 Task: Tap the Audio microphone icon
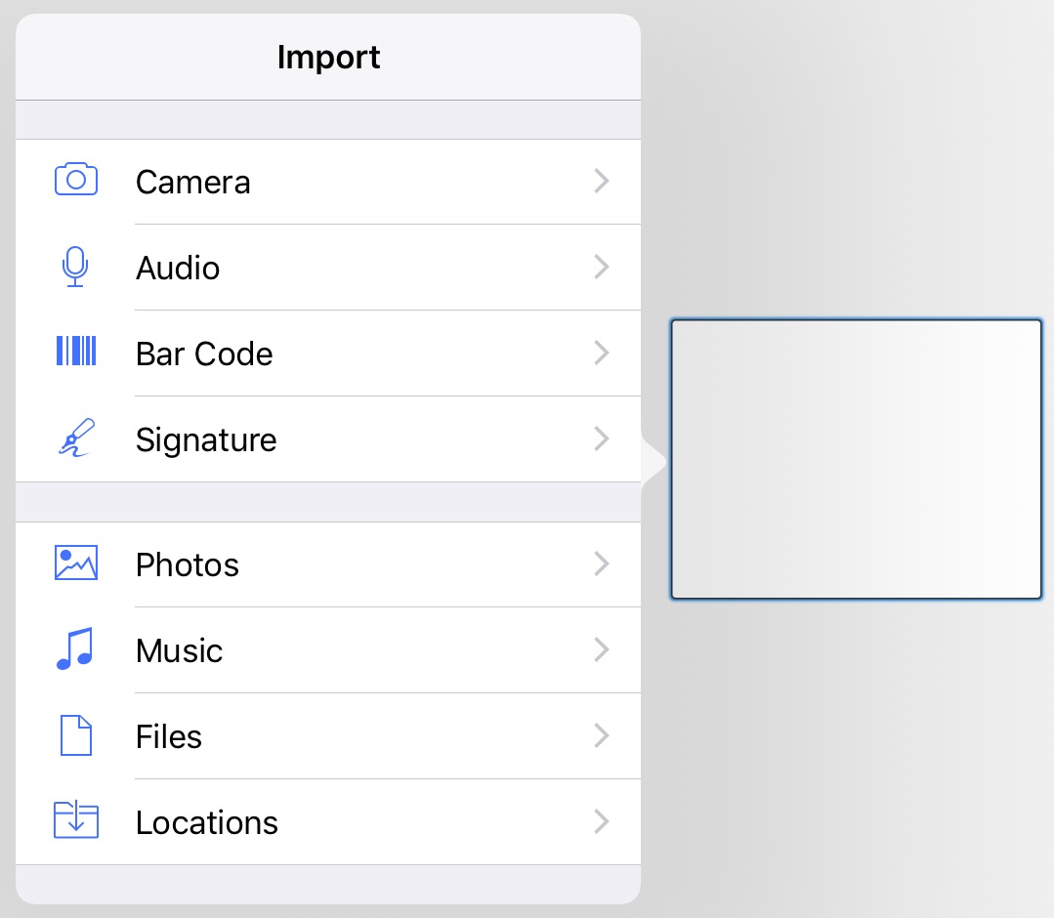pos(75,267)
